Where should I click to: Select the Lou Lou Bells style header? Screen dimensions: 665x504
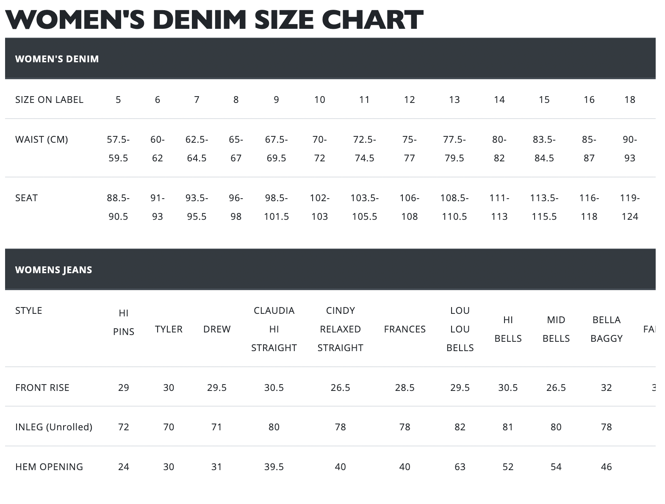[460, 329]
